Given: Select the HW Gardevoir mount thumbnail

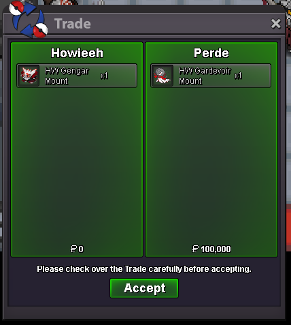Looking at the screenshot, I should pyautogui.click(x=162, y=76).
